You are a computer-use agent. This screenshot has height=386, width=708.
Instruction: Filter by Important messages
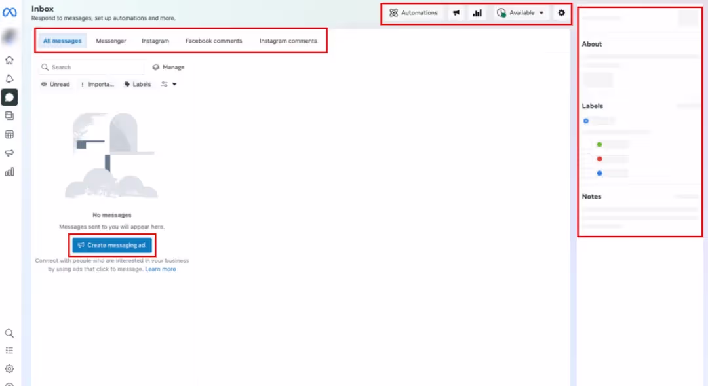coord(98,84)
